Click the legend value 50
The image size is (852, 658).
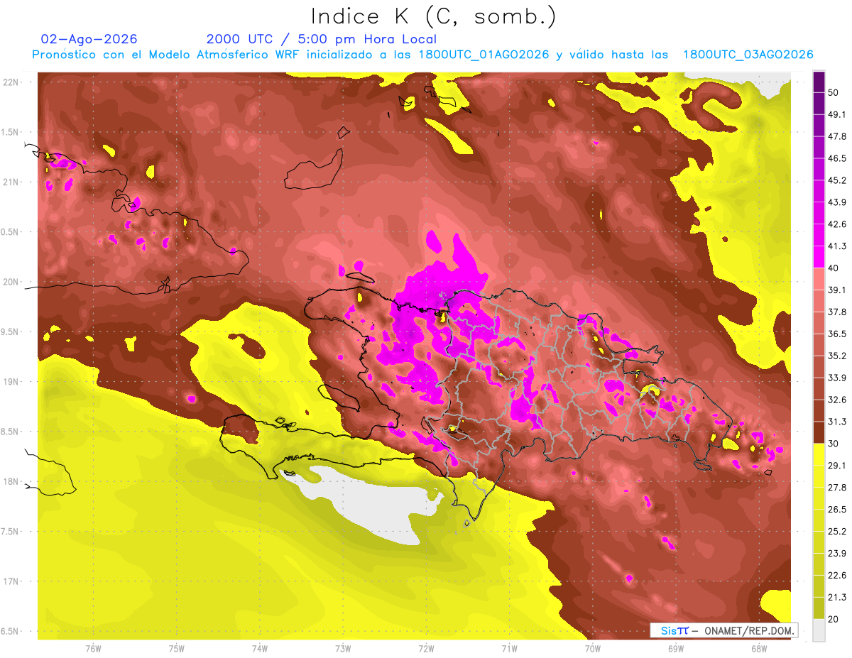tap(834, 92)
